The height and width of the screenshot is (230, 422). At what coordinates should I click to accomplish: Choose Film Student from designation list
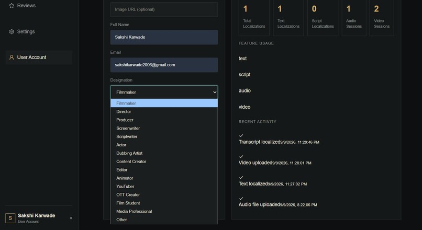click(x=164, y=203)
